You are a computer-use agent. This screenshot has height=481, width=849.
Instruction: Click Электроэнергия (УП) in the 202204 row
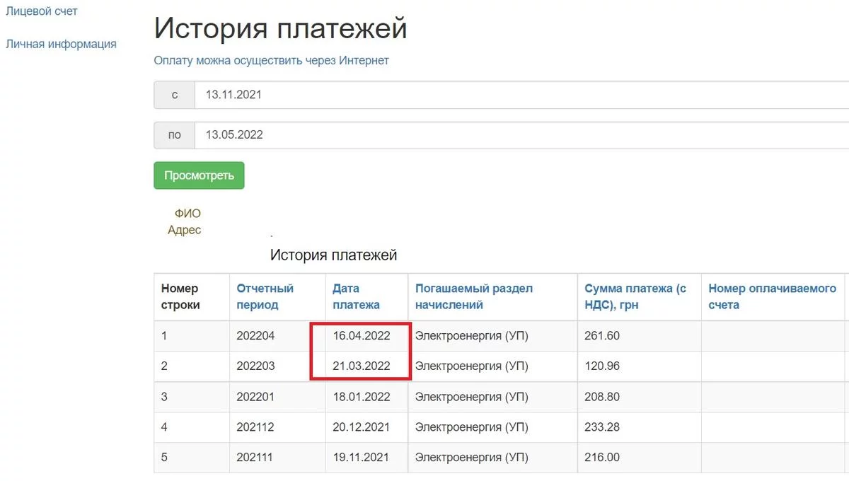(x=471, y=336)
